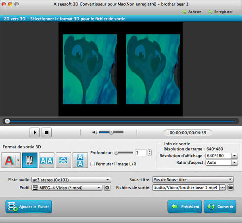The height and width of the screenshot is (223, 242).
Task: Go back with Précédent button
Action: pos(185,206)
